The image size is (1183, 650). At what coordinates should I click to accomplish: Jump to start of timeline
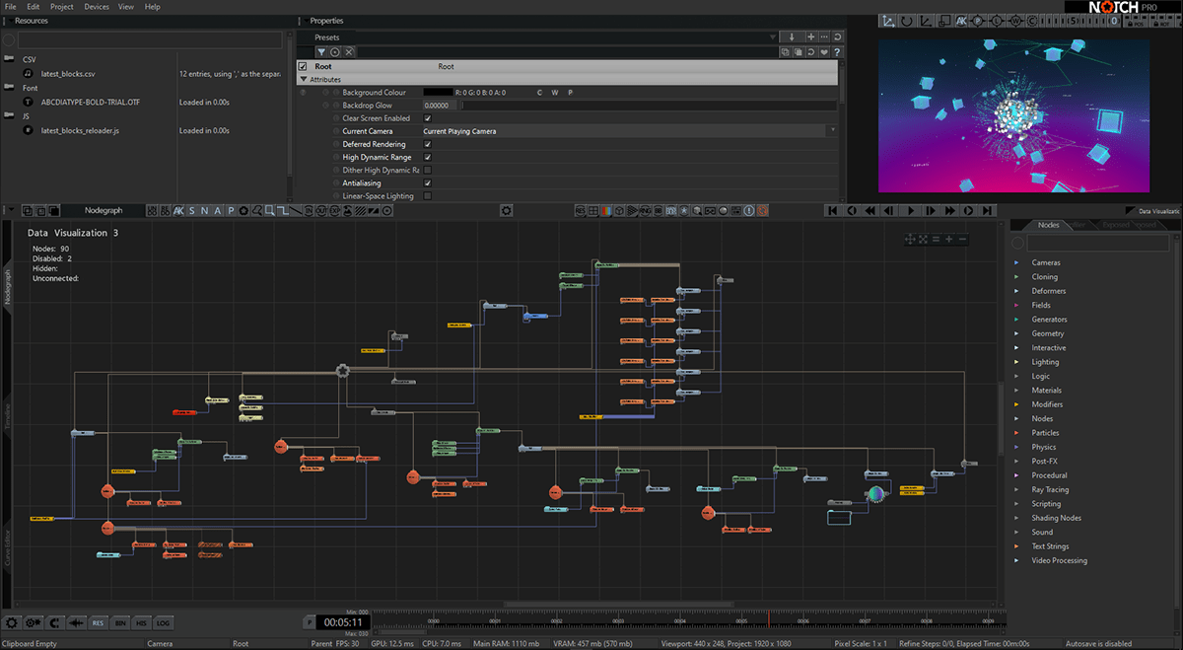832,210
